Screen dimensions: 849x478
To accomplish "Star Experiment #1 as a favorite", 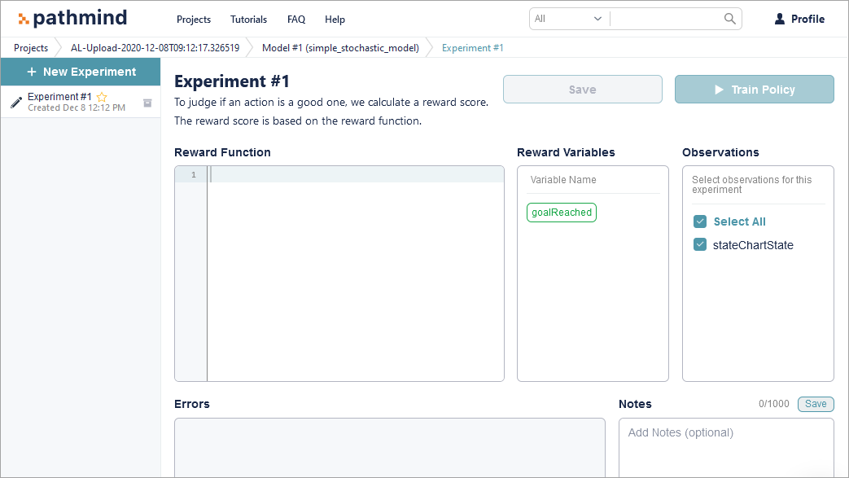I will [101, 96].
